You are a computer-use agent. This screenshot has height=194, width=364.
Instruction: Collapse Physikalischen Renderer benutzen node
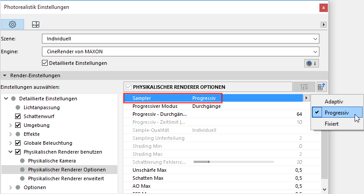10,152
